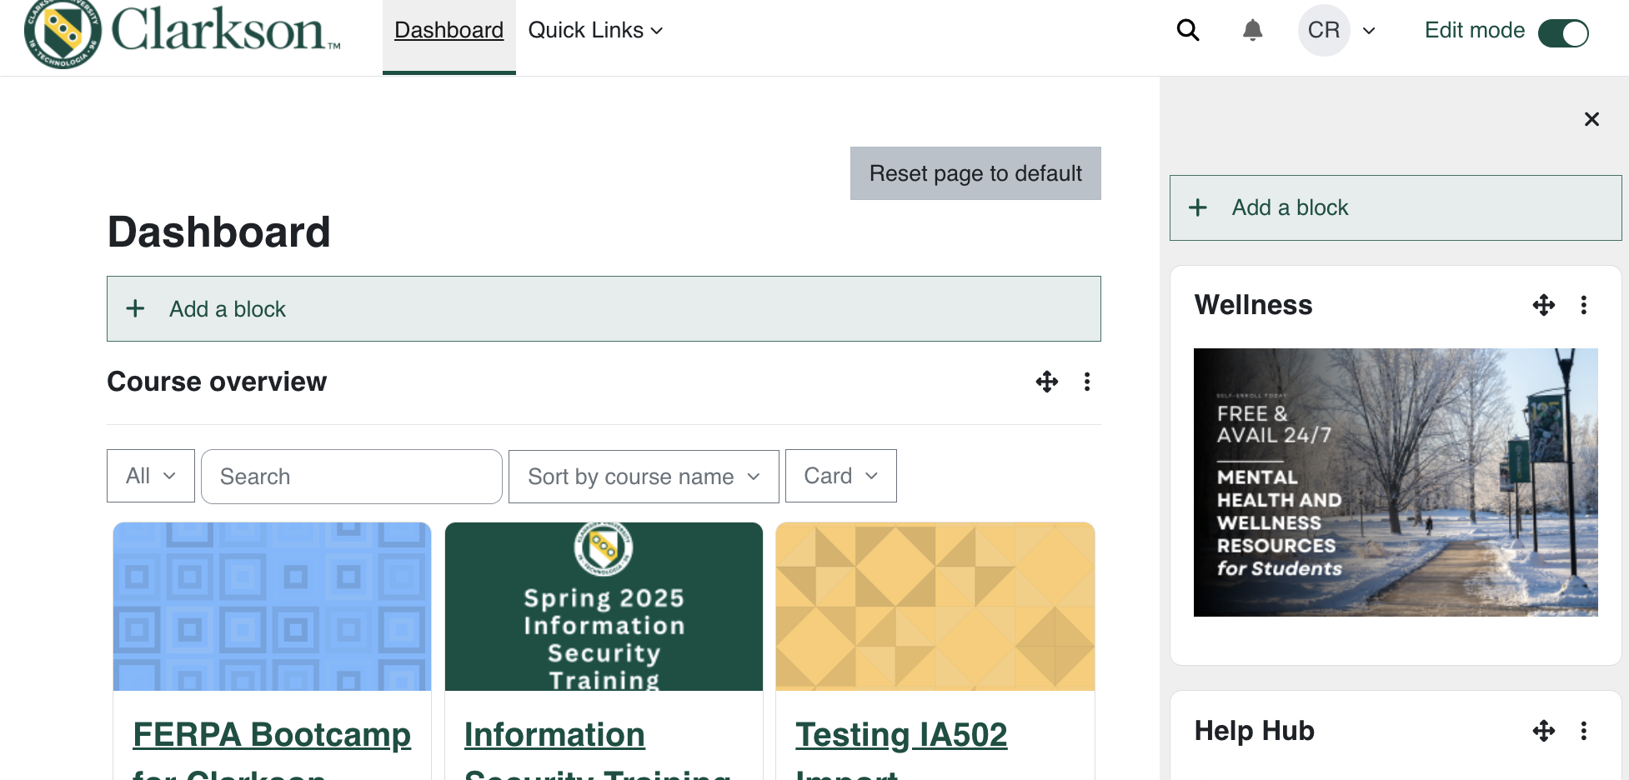Grab the move handle on the Wellness block
1629x780 pixels.
tap(1543, 305)
